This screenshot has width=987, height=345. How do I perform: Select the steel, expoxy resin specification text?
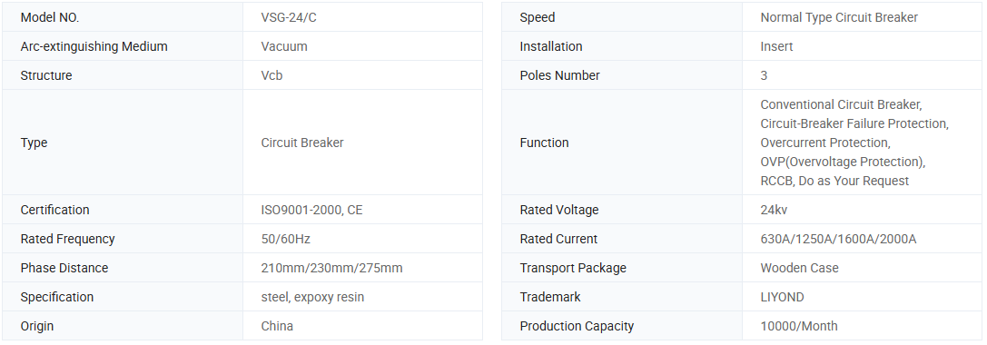(x=312, y=297)
